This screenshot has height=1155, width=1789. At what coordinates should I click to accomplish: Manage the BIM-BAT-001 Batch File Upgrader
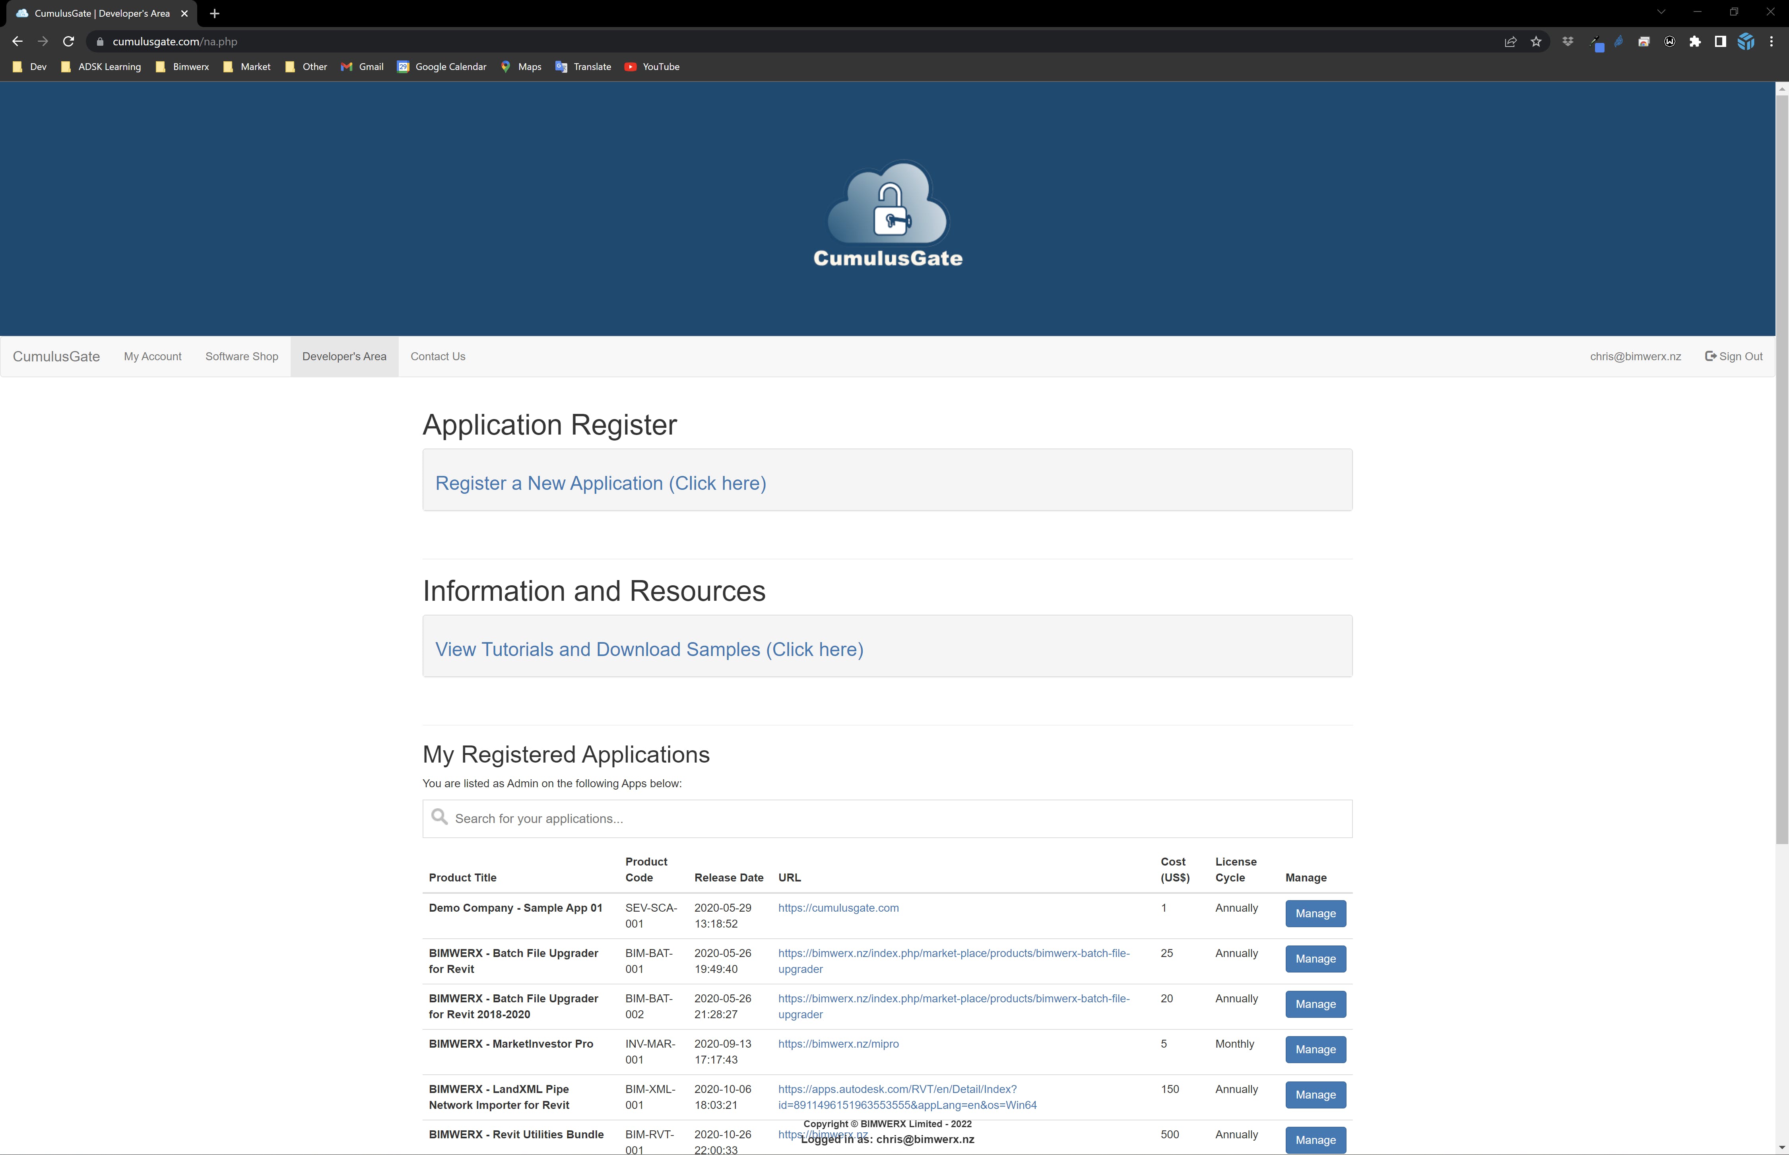click(x=1315, y=959)
